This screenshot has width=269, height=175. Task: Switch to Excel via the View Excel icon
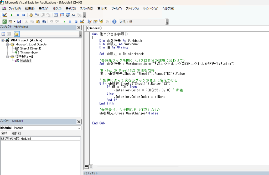tap(4, 21)
